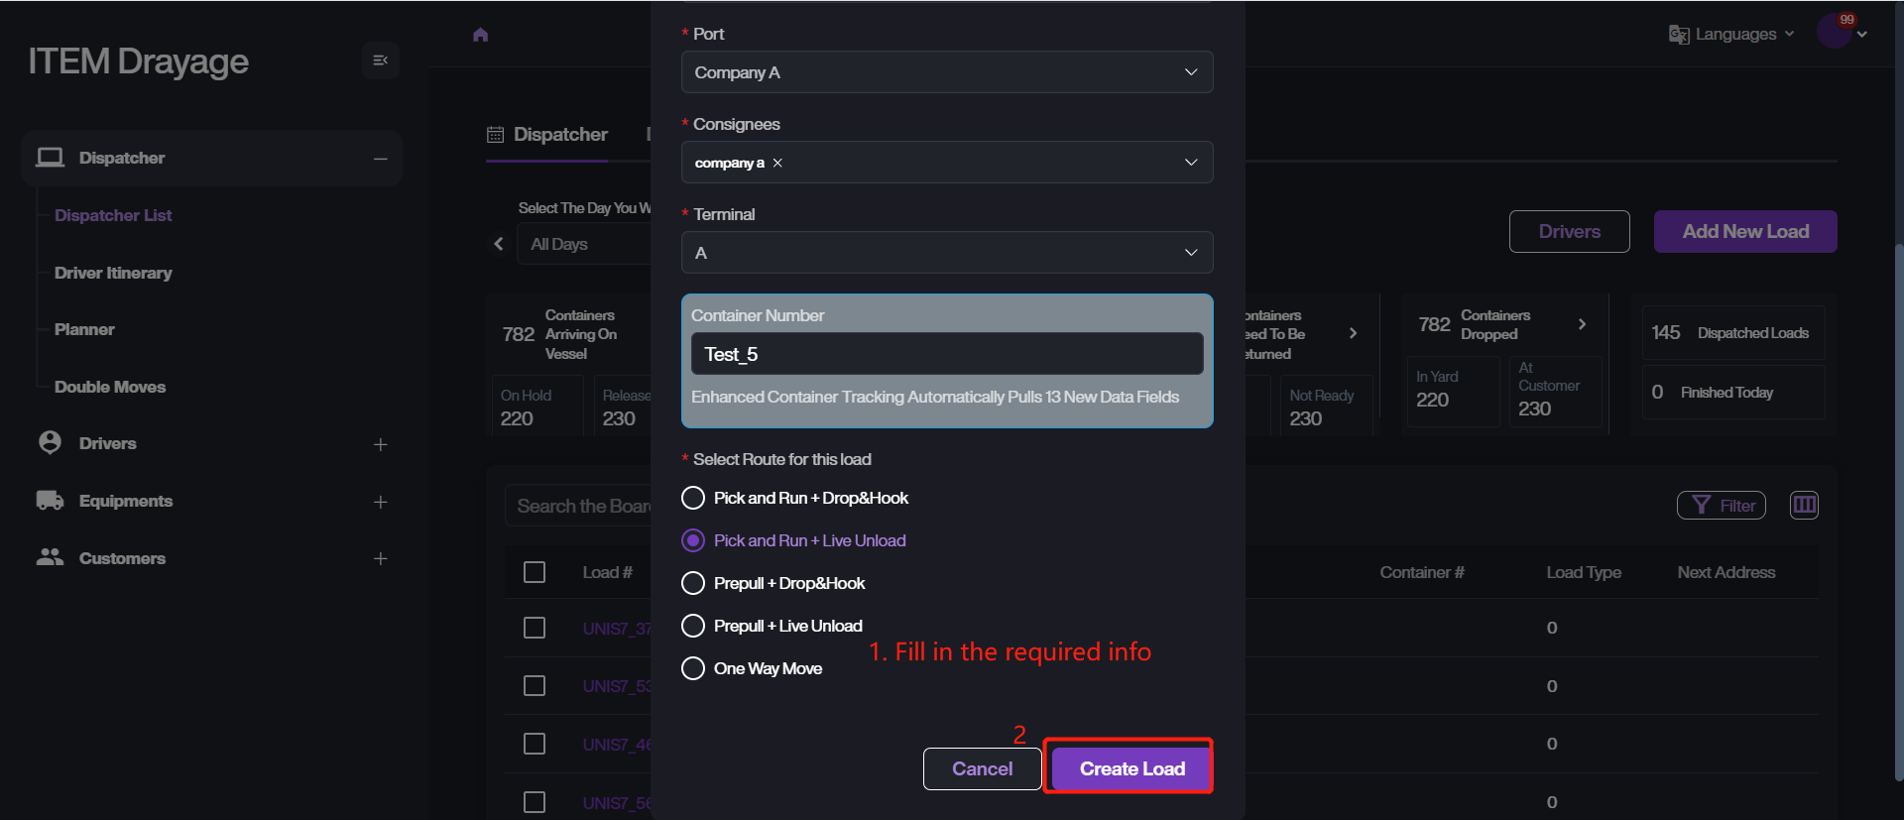Open the Port dropdown showing Company A

[x=946, y=72]
